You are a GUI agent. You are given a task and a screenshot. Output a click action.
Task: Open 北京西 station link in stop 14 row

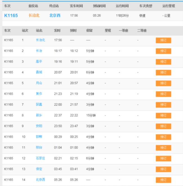click(x=41, y=180)
